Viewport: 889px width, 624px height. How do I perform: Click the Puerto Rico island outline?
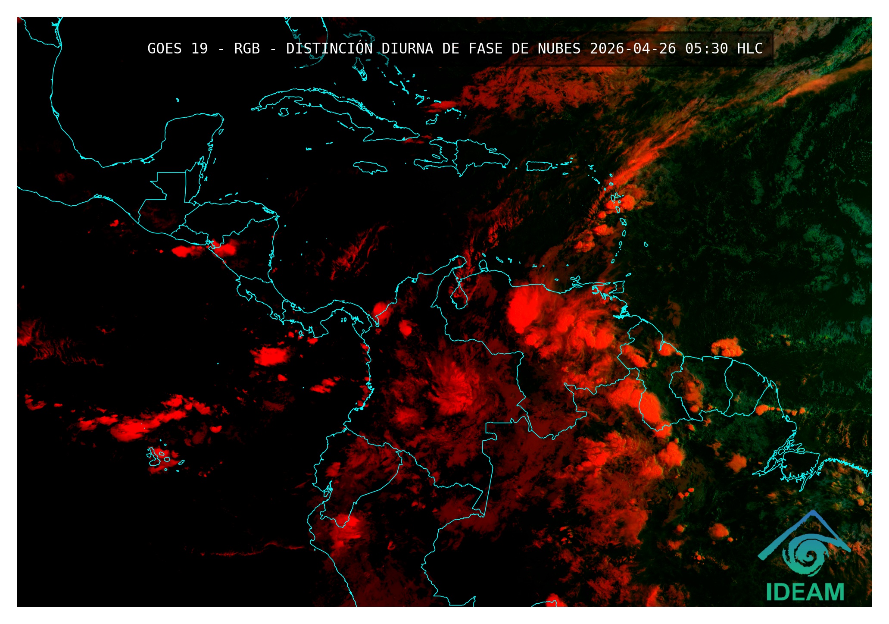(x=538, y=166)
